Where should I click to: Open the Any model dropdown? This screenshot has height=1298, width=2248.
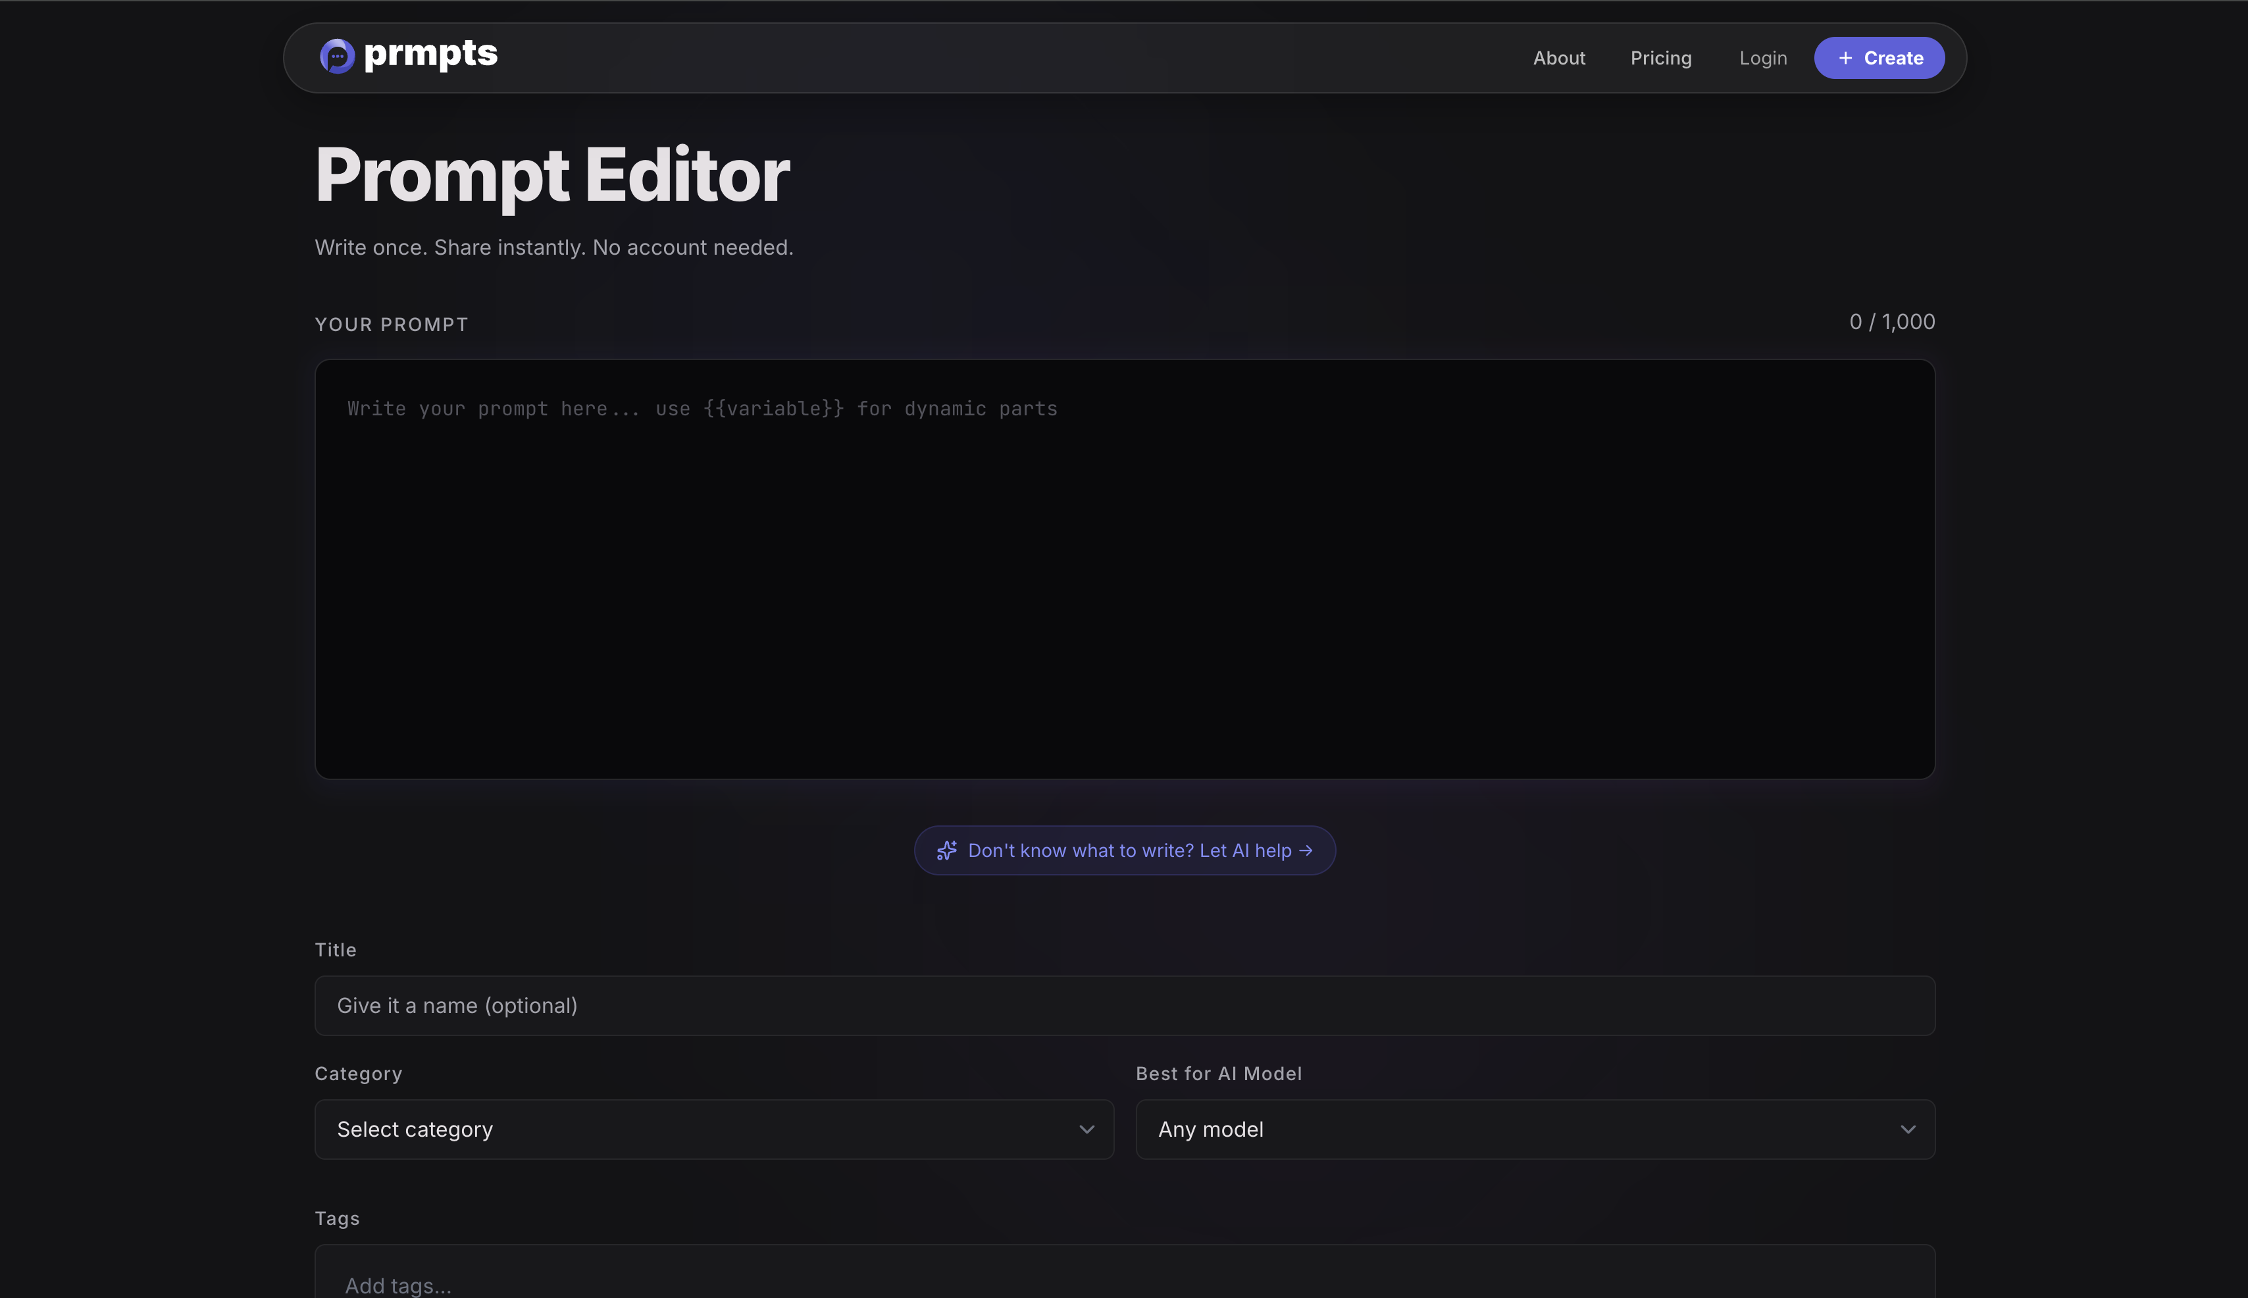pos(1535,1129)
